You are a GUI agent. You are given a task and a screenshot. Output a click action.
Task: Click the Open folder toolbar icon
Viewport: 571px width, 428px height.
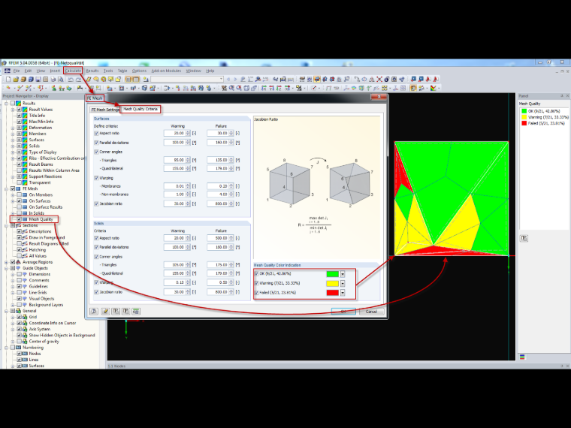(16, 79)
